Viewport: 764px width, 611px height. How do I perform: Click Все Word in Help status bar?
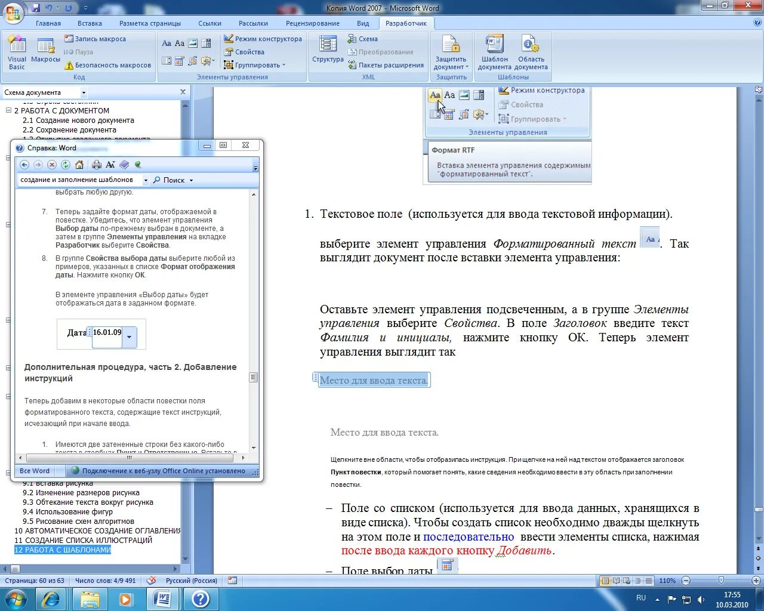click(35, 471)
